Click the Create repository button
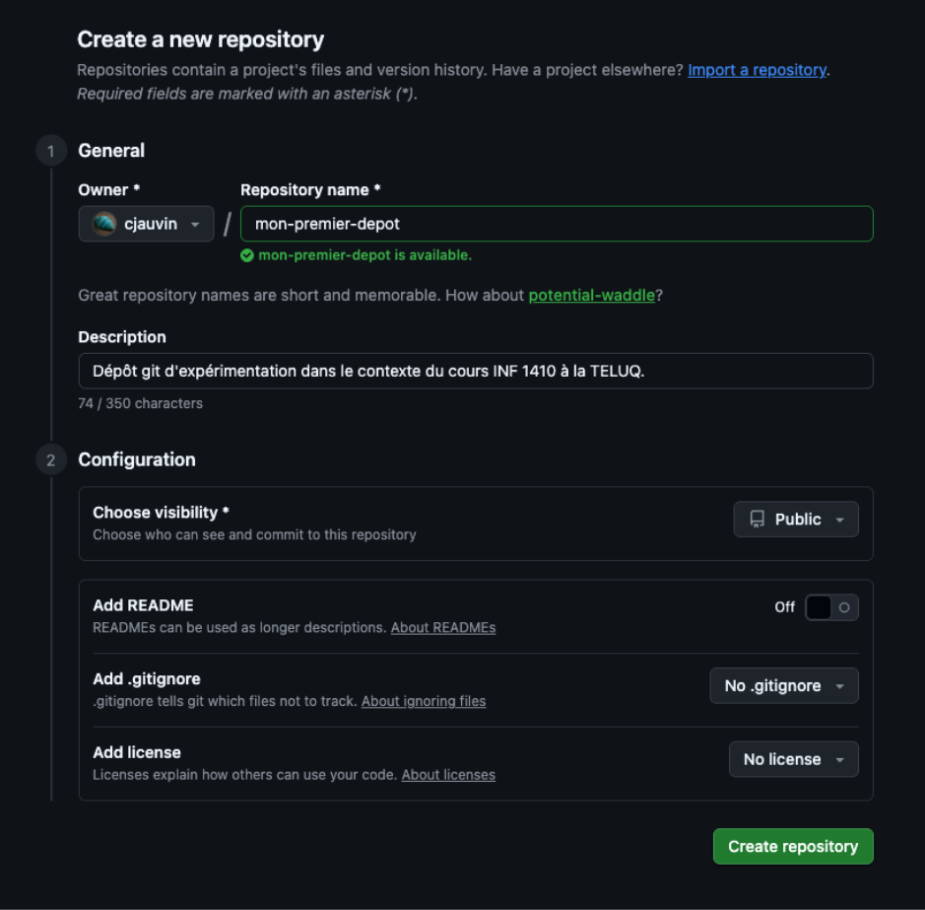The width and height of the screenshot is (925, 910). tap(793, 846)
